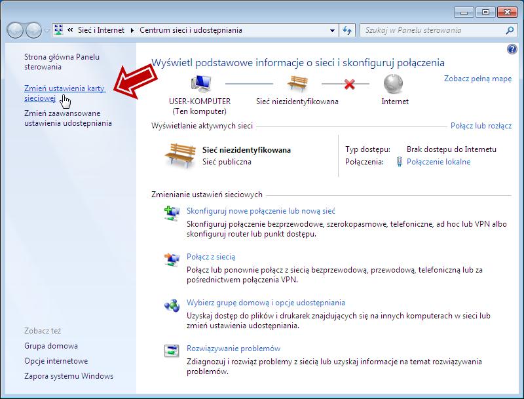Click the bench icon in network map
This screenshot has width=524, height=399.
tap(296, 85)
